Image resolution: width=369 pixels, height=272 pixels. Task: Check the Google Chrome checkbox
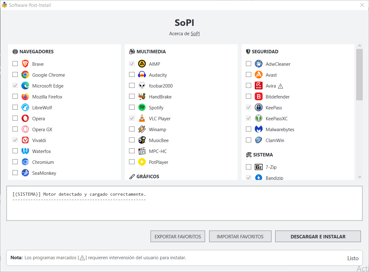[x=15, y=74]
